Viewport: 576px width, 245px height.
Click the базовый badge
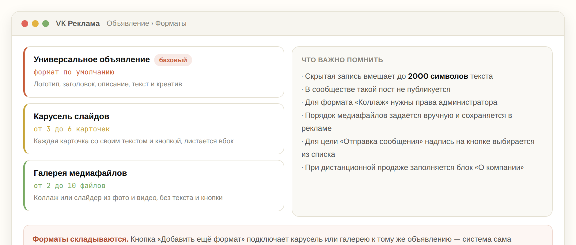(173, 60)
